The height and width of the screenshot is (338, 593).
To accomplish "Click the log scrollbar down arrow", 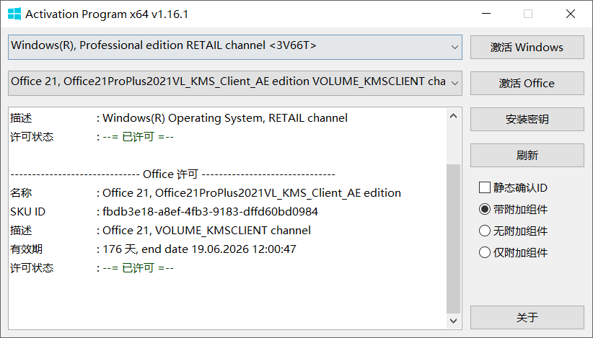I will click(x=454, y=321).
